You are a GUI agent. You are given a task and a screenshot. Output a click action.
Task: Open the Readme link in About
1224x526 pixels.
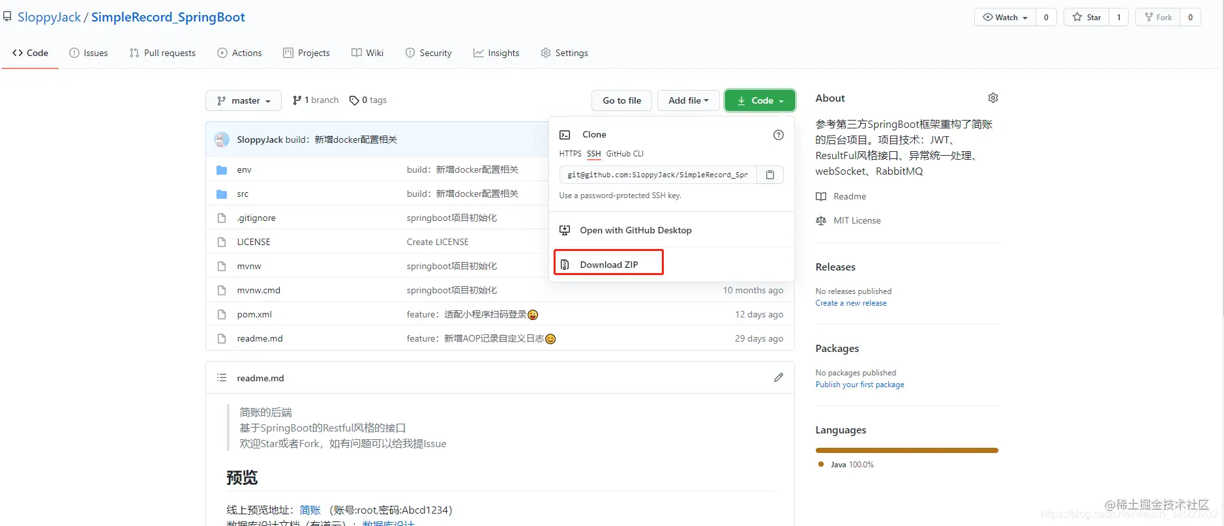pos(850,196)
